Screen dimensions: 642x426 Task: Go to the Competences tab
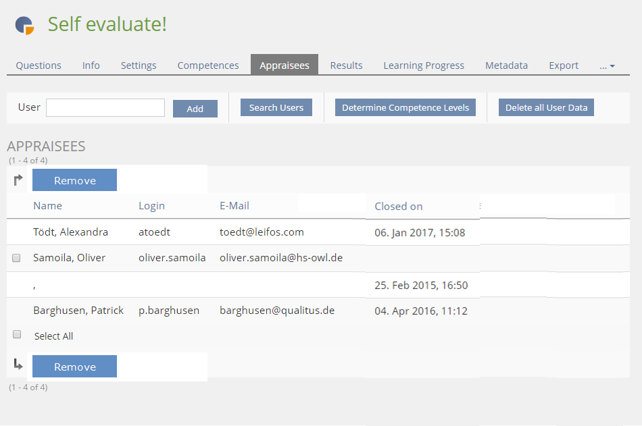[x=208, y=65]
